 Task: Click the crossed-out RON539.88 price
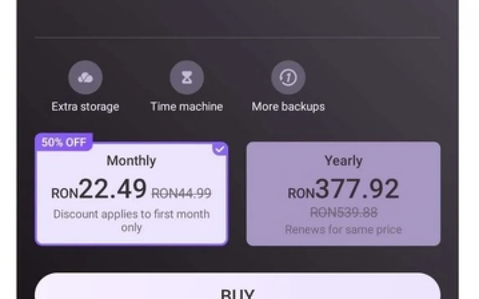pyautogui.click(x=344, y=213)
